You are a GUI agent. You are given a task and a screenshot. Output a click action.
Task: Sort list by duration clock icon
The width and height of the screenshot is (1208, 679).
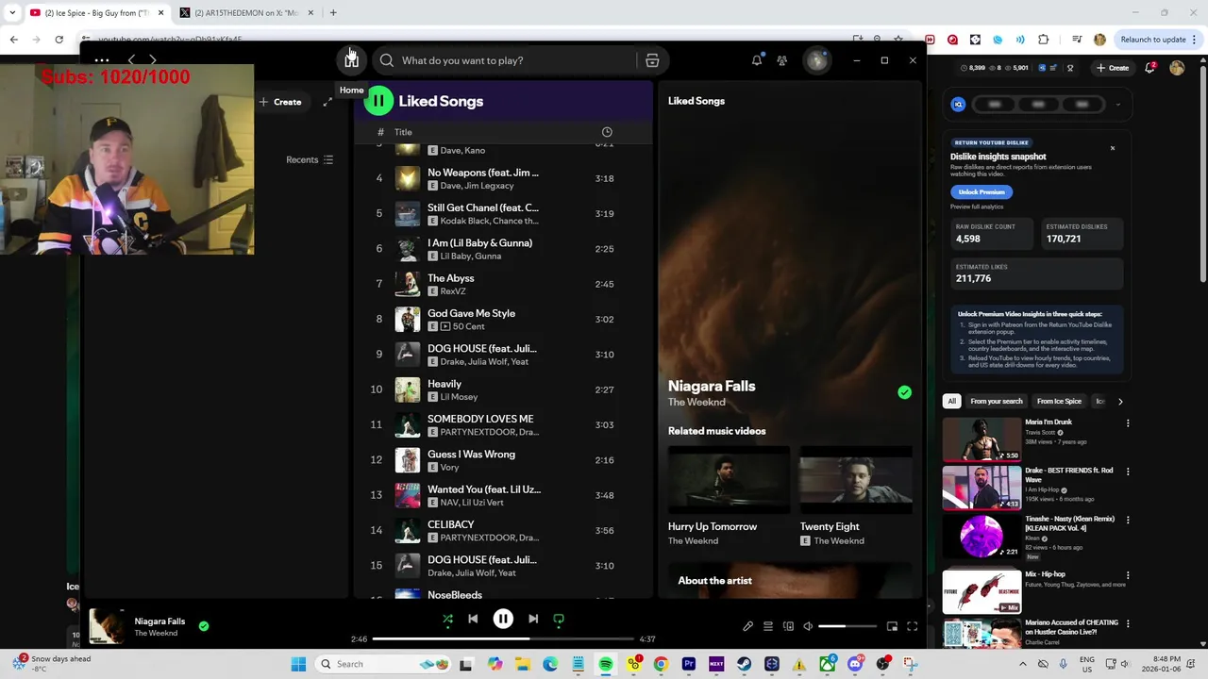[x=607, y=132]
